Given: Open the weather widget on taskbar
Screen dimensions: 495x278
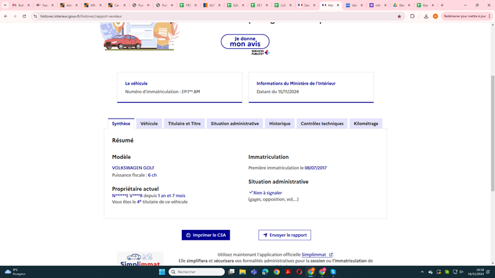Looking at the screenshot, I should click(x=15, y=272).
